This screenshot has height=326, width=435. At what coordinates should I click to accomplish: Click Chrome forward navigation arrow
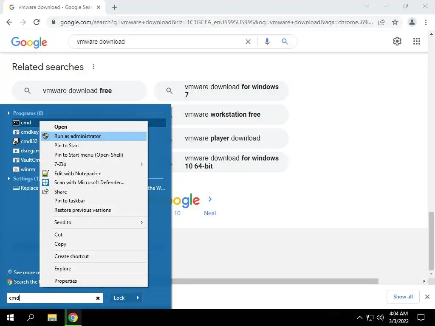(23, 22)
